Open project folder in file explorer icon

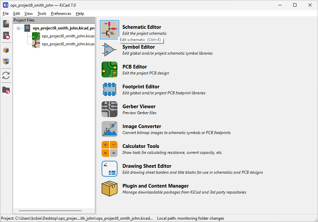tap(6, 90)
